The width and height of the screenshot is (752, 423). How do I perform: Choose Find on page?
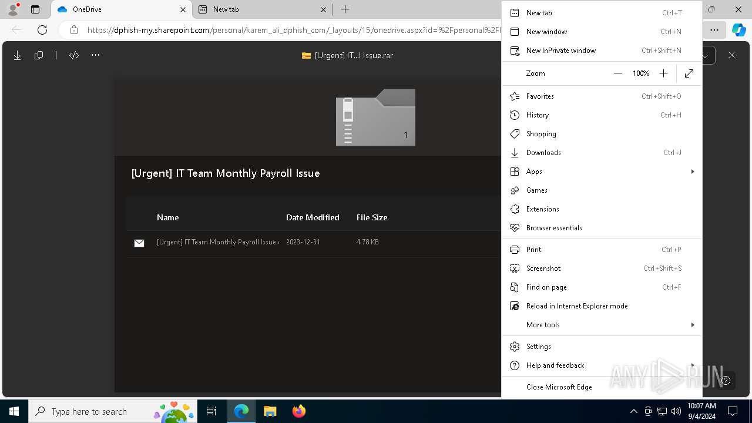[602, 287]
